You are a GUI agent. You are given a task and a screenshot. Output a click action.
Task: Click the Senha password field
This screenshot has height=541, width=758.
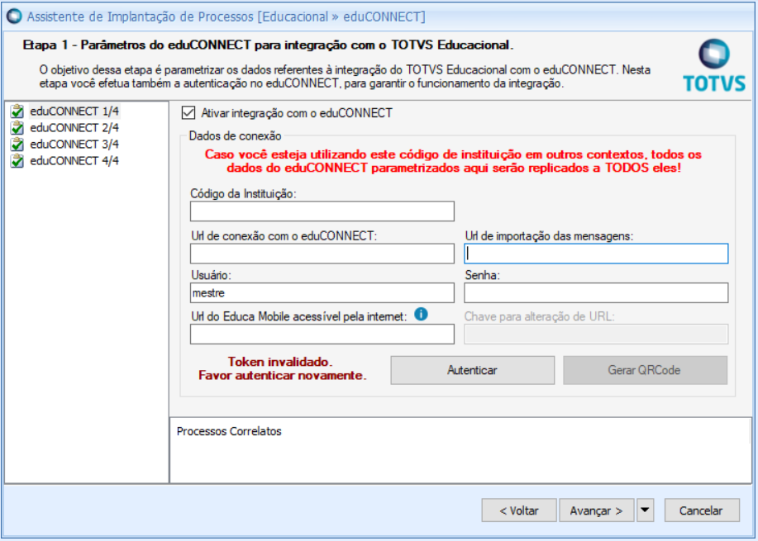[596, 293]
